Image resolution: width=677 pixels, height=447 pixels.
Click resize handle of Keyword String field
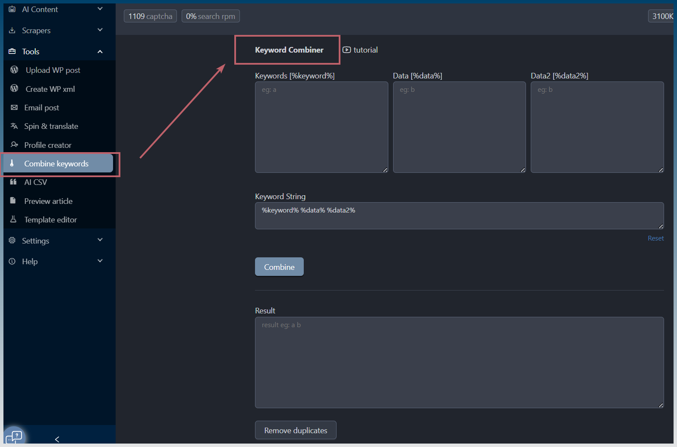[x=661, y=226]
